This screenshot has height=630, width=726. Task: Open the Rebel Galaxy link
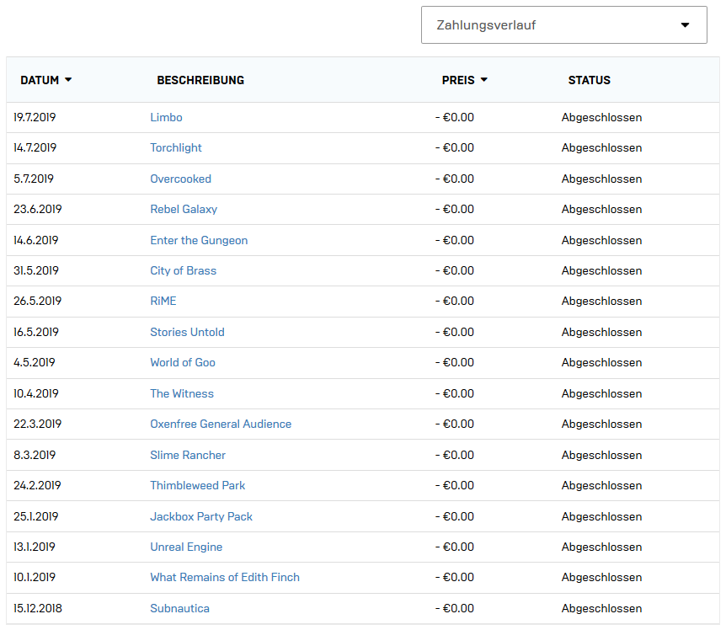pos(184,209)
